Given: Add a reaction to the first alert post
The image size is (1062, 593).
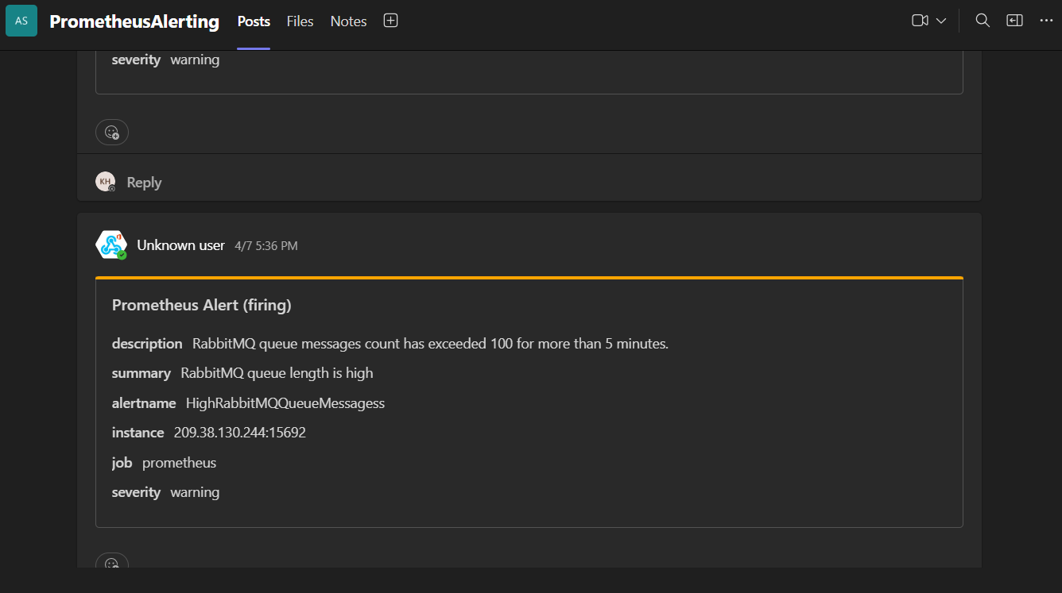Looking at the screenshot, I should click(112, 132).
